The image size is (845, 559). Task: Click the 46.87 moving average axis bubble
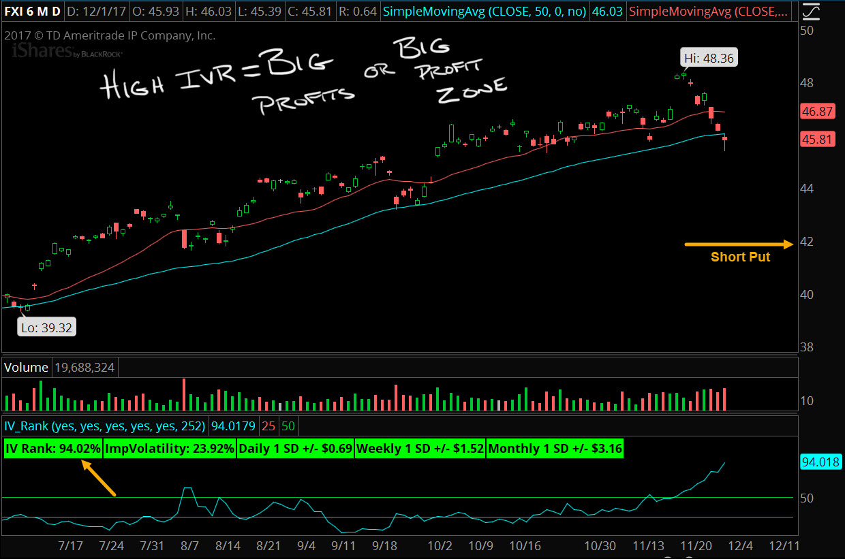pyautogui.click(x=818, y=111)
